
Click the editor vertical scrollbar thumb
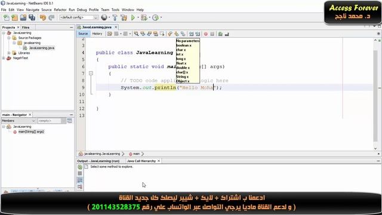(375, 96)
